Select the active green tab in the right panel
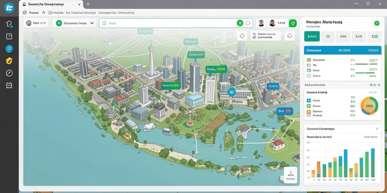This screenshot has height=193, width=387. point(312,36)
